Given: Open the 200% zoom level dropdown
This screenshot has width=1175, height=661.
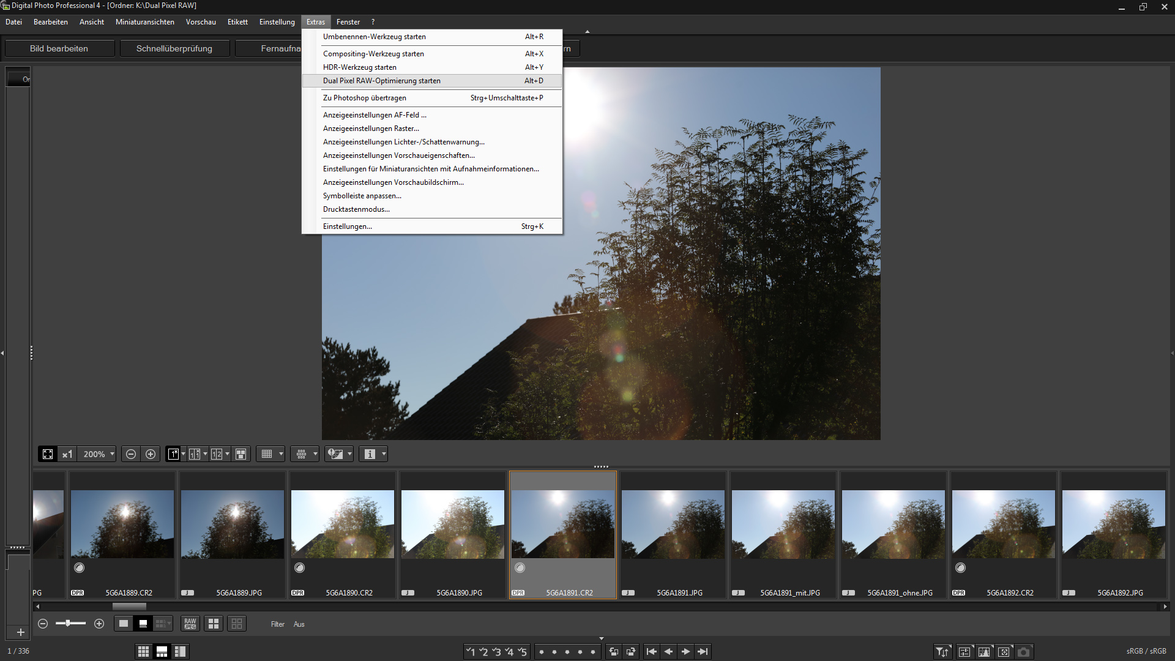Looking at the screenshot, I should [98, 454].
